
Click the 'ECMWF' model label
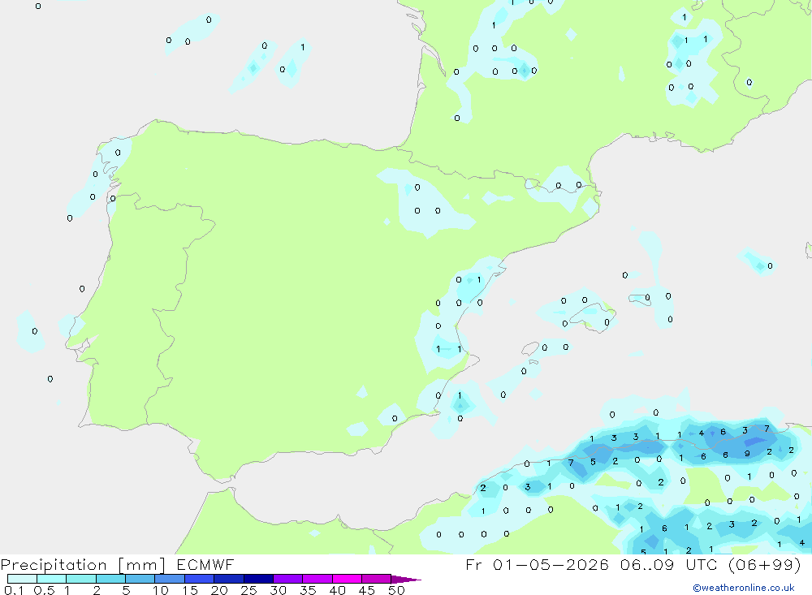pos(205,564)
